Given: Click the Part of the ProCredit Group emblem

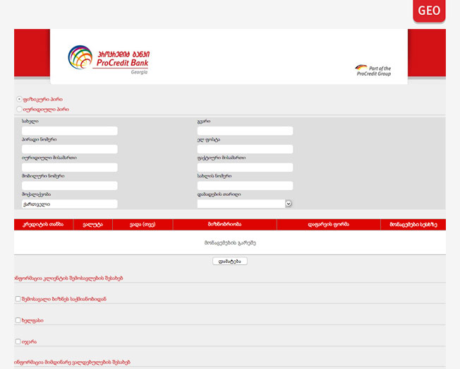Looking at the screenshot, I should point(373,70).
